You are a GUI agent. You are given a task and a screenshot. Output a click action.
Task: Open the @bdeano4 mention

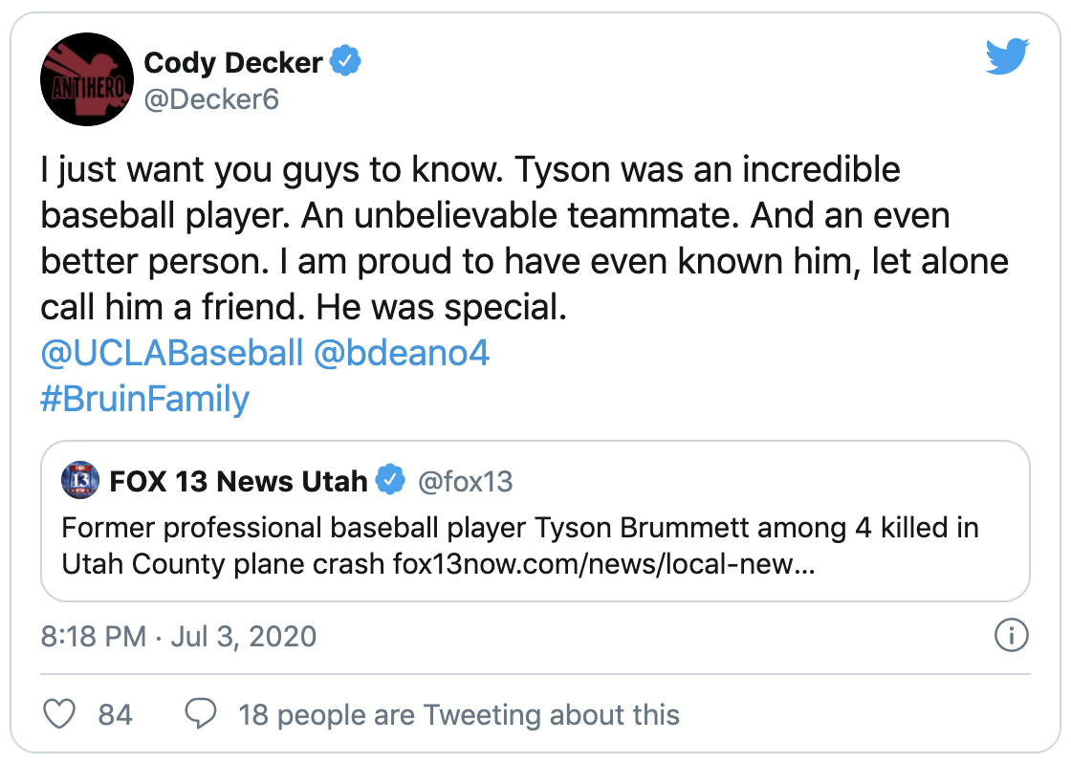click(x=404, y=353)
